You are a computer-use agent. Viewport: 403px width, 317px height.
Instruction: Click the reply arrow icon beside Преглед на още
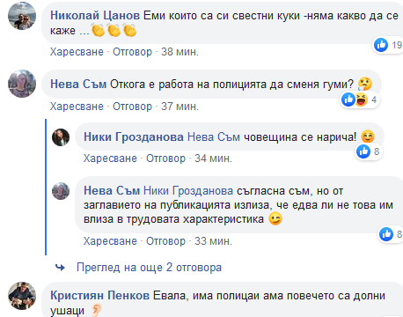pos(60,268)
